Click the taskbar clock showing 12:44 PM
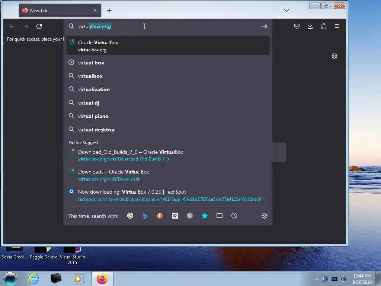Image resolution: width=381 pixels, height=286 pixels. 362,279
